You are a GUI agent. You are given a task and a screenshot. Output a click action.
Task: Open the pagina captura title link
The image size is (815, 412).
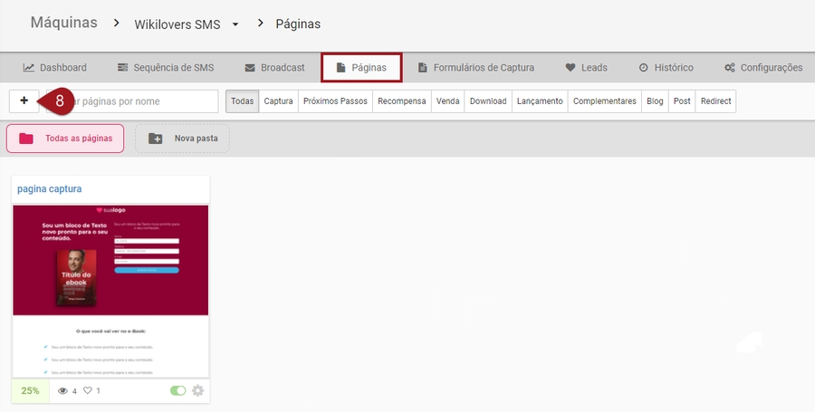50,189
